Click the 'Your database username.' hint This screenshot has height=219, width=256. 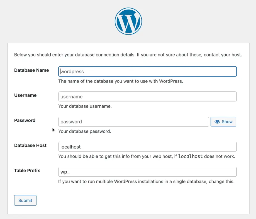[85, 106]
